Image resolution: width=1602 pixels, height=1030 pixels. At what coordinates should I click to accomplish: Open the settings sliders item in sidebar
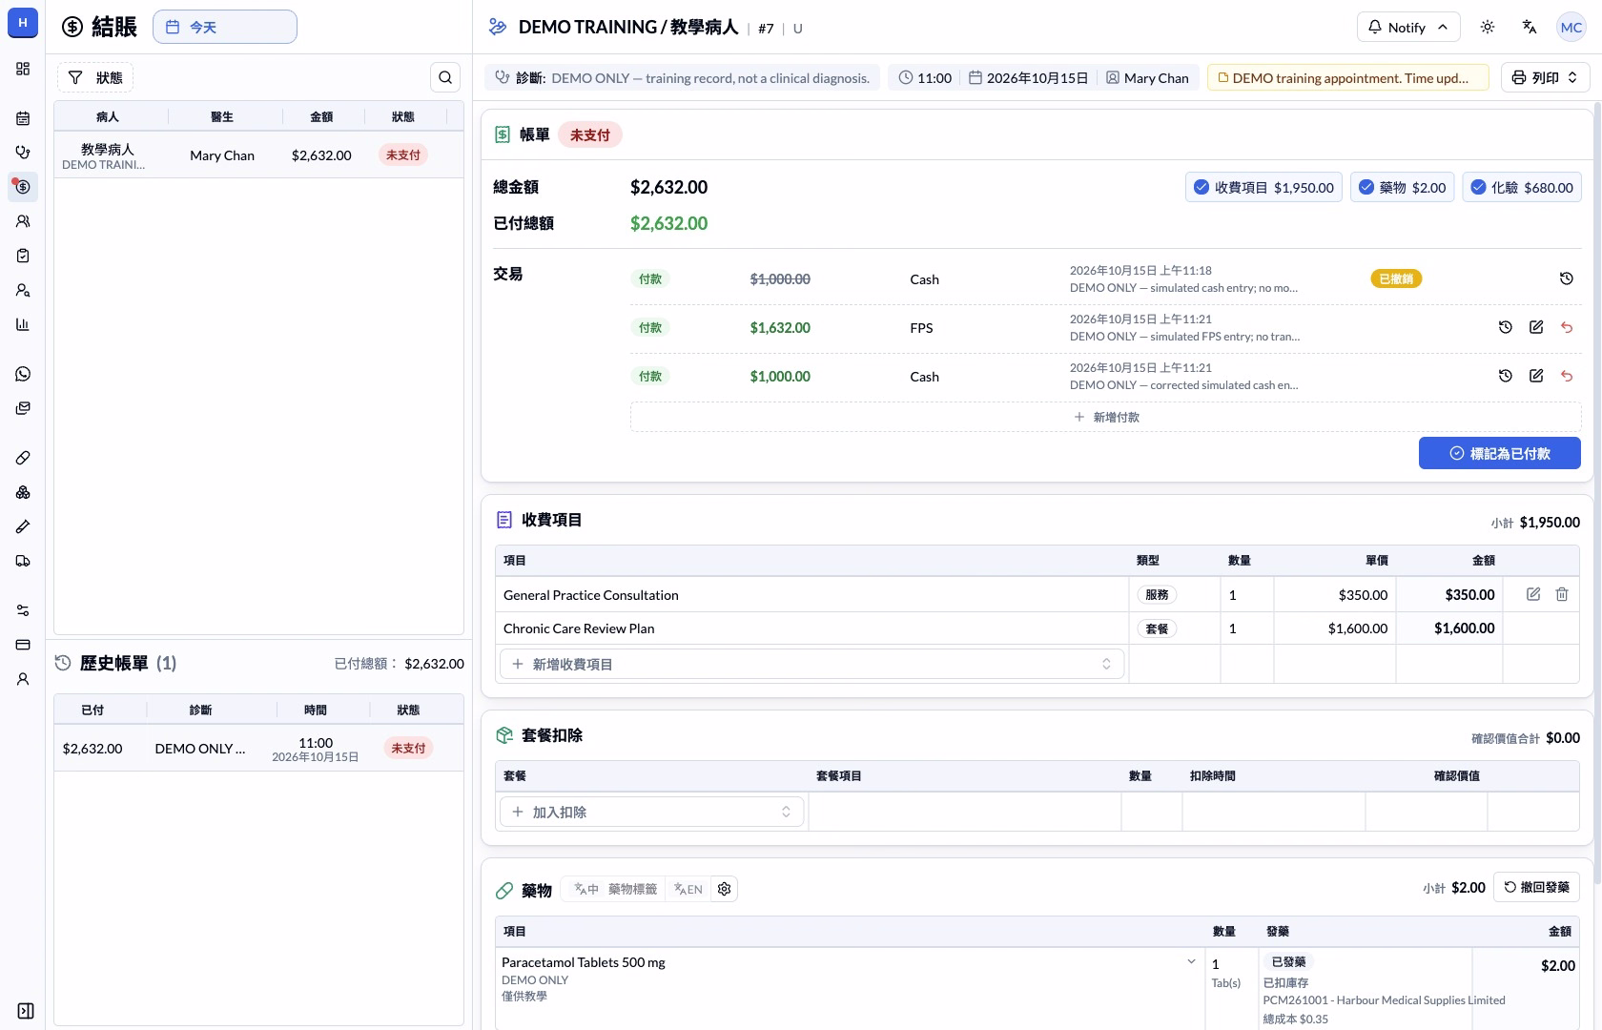point(23,610)
